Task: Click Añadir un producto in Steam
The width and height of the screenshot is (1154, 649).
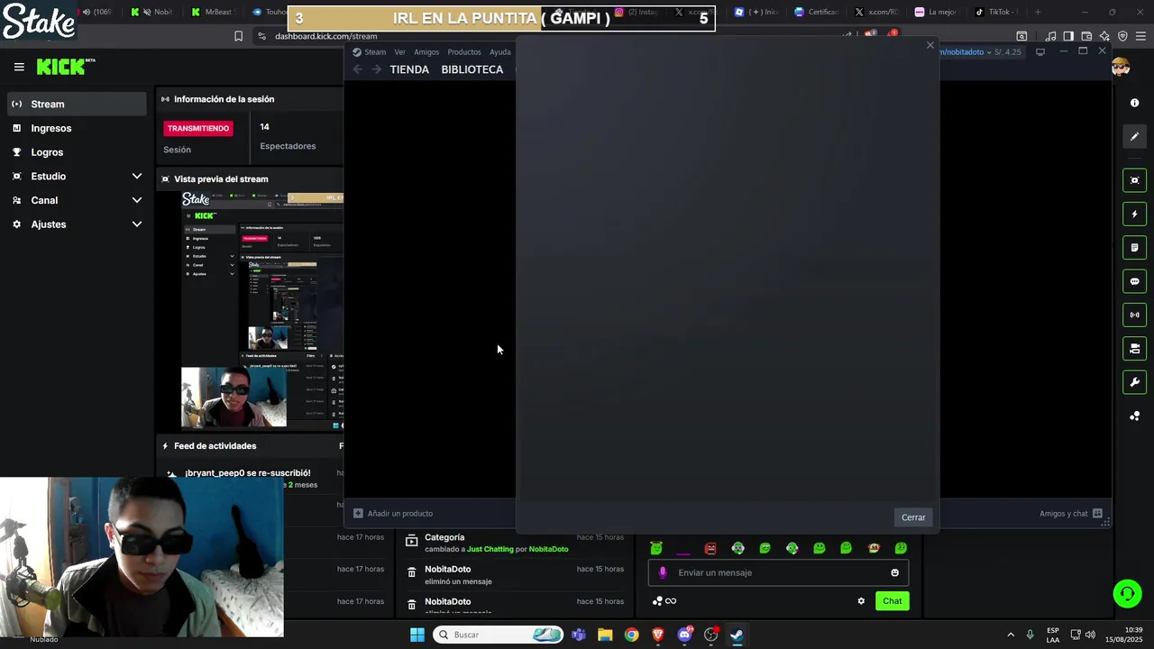Action: [393, 514]
